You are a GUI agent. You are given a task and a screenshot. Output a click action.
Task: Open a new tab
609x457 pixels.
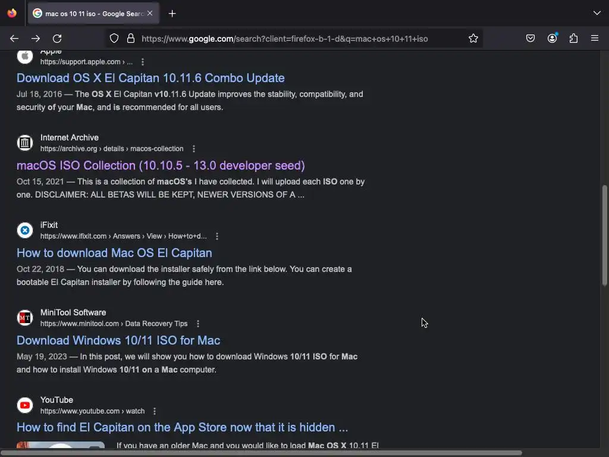pyautogui.click(x=172, y=14)
